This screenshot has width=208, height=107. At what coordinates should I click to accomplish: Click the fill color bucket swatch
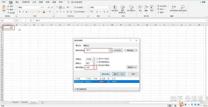[38, 12]
